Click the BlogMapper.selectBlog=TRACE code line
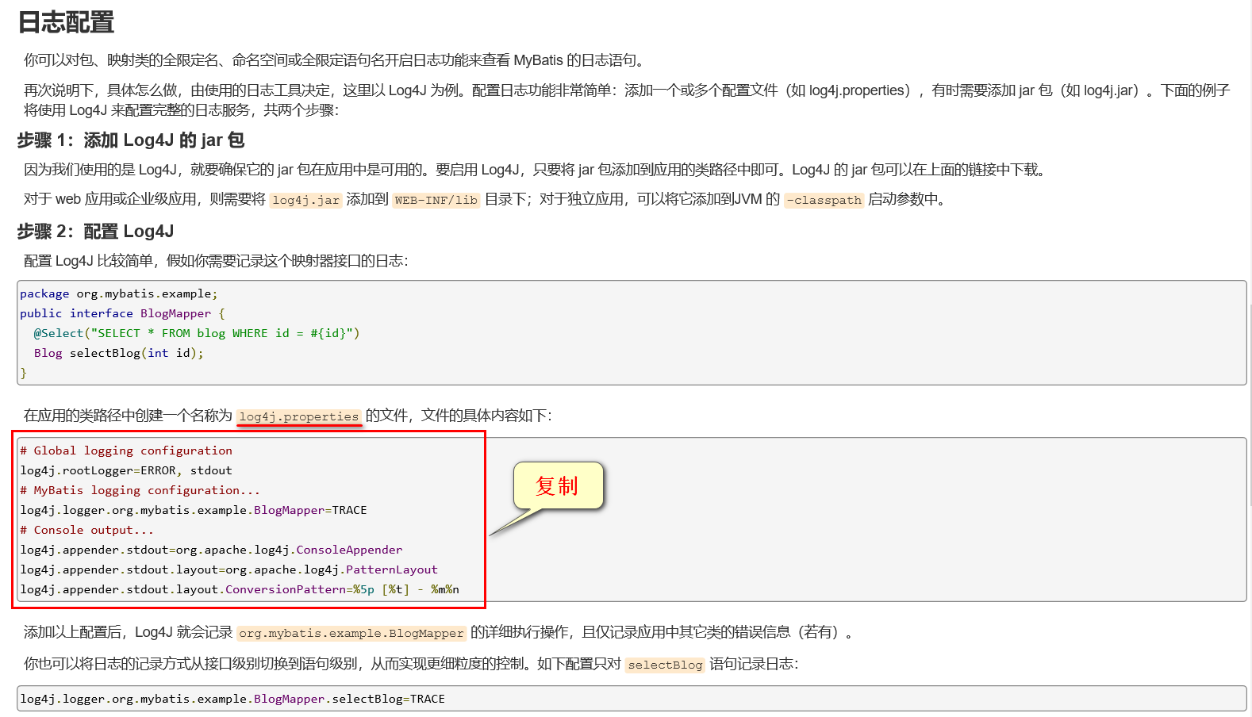1252x717 pixels. pos(232,699)
